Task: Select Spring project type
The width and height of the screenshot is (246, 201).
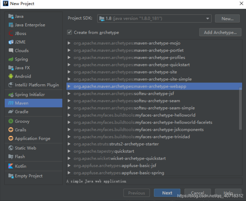Action: (33, 59)
